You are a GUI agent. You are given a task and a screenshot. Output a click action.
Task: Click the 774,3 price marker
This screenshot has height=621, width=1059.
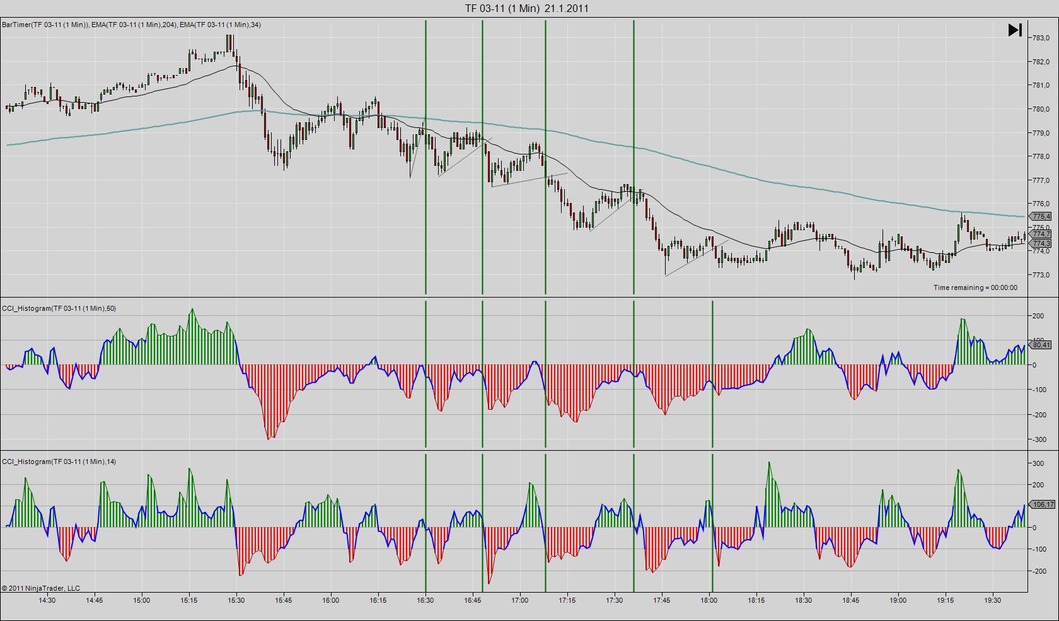pos(1041,243)
